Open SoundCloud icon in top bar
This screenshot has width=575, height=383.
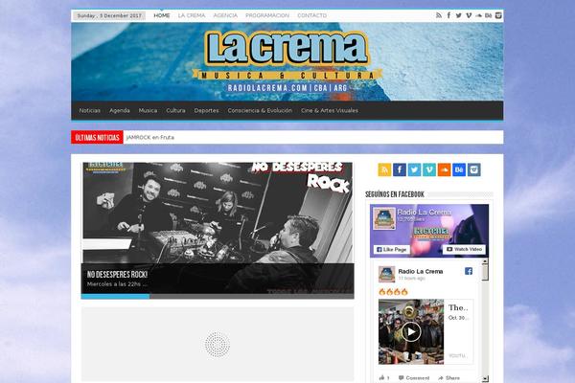coord(478,15)
